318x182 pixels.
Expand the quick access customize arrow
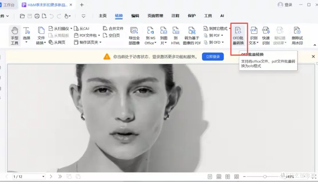pyautogui.click(x=83, y=16)
